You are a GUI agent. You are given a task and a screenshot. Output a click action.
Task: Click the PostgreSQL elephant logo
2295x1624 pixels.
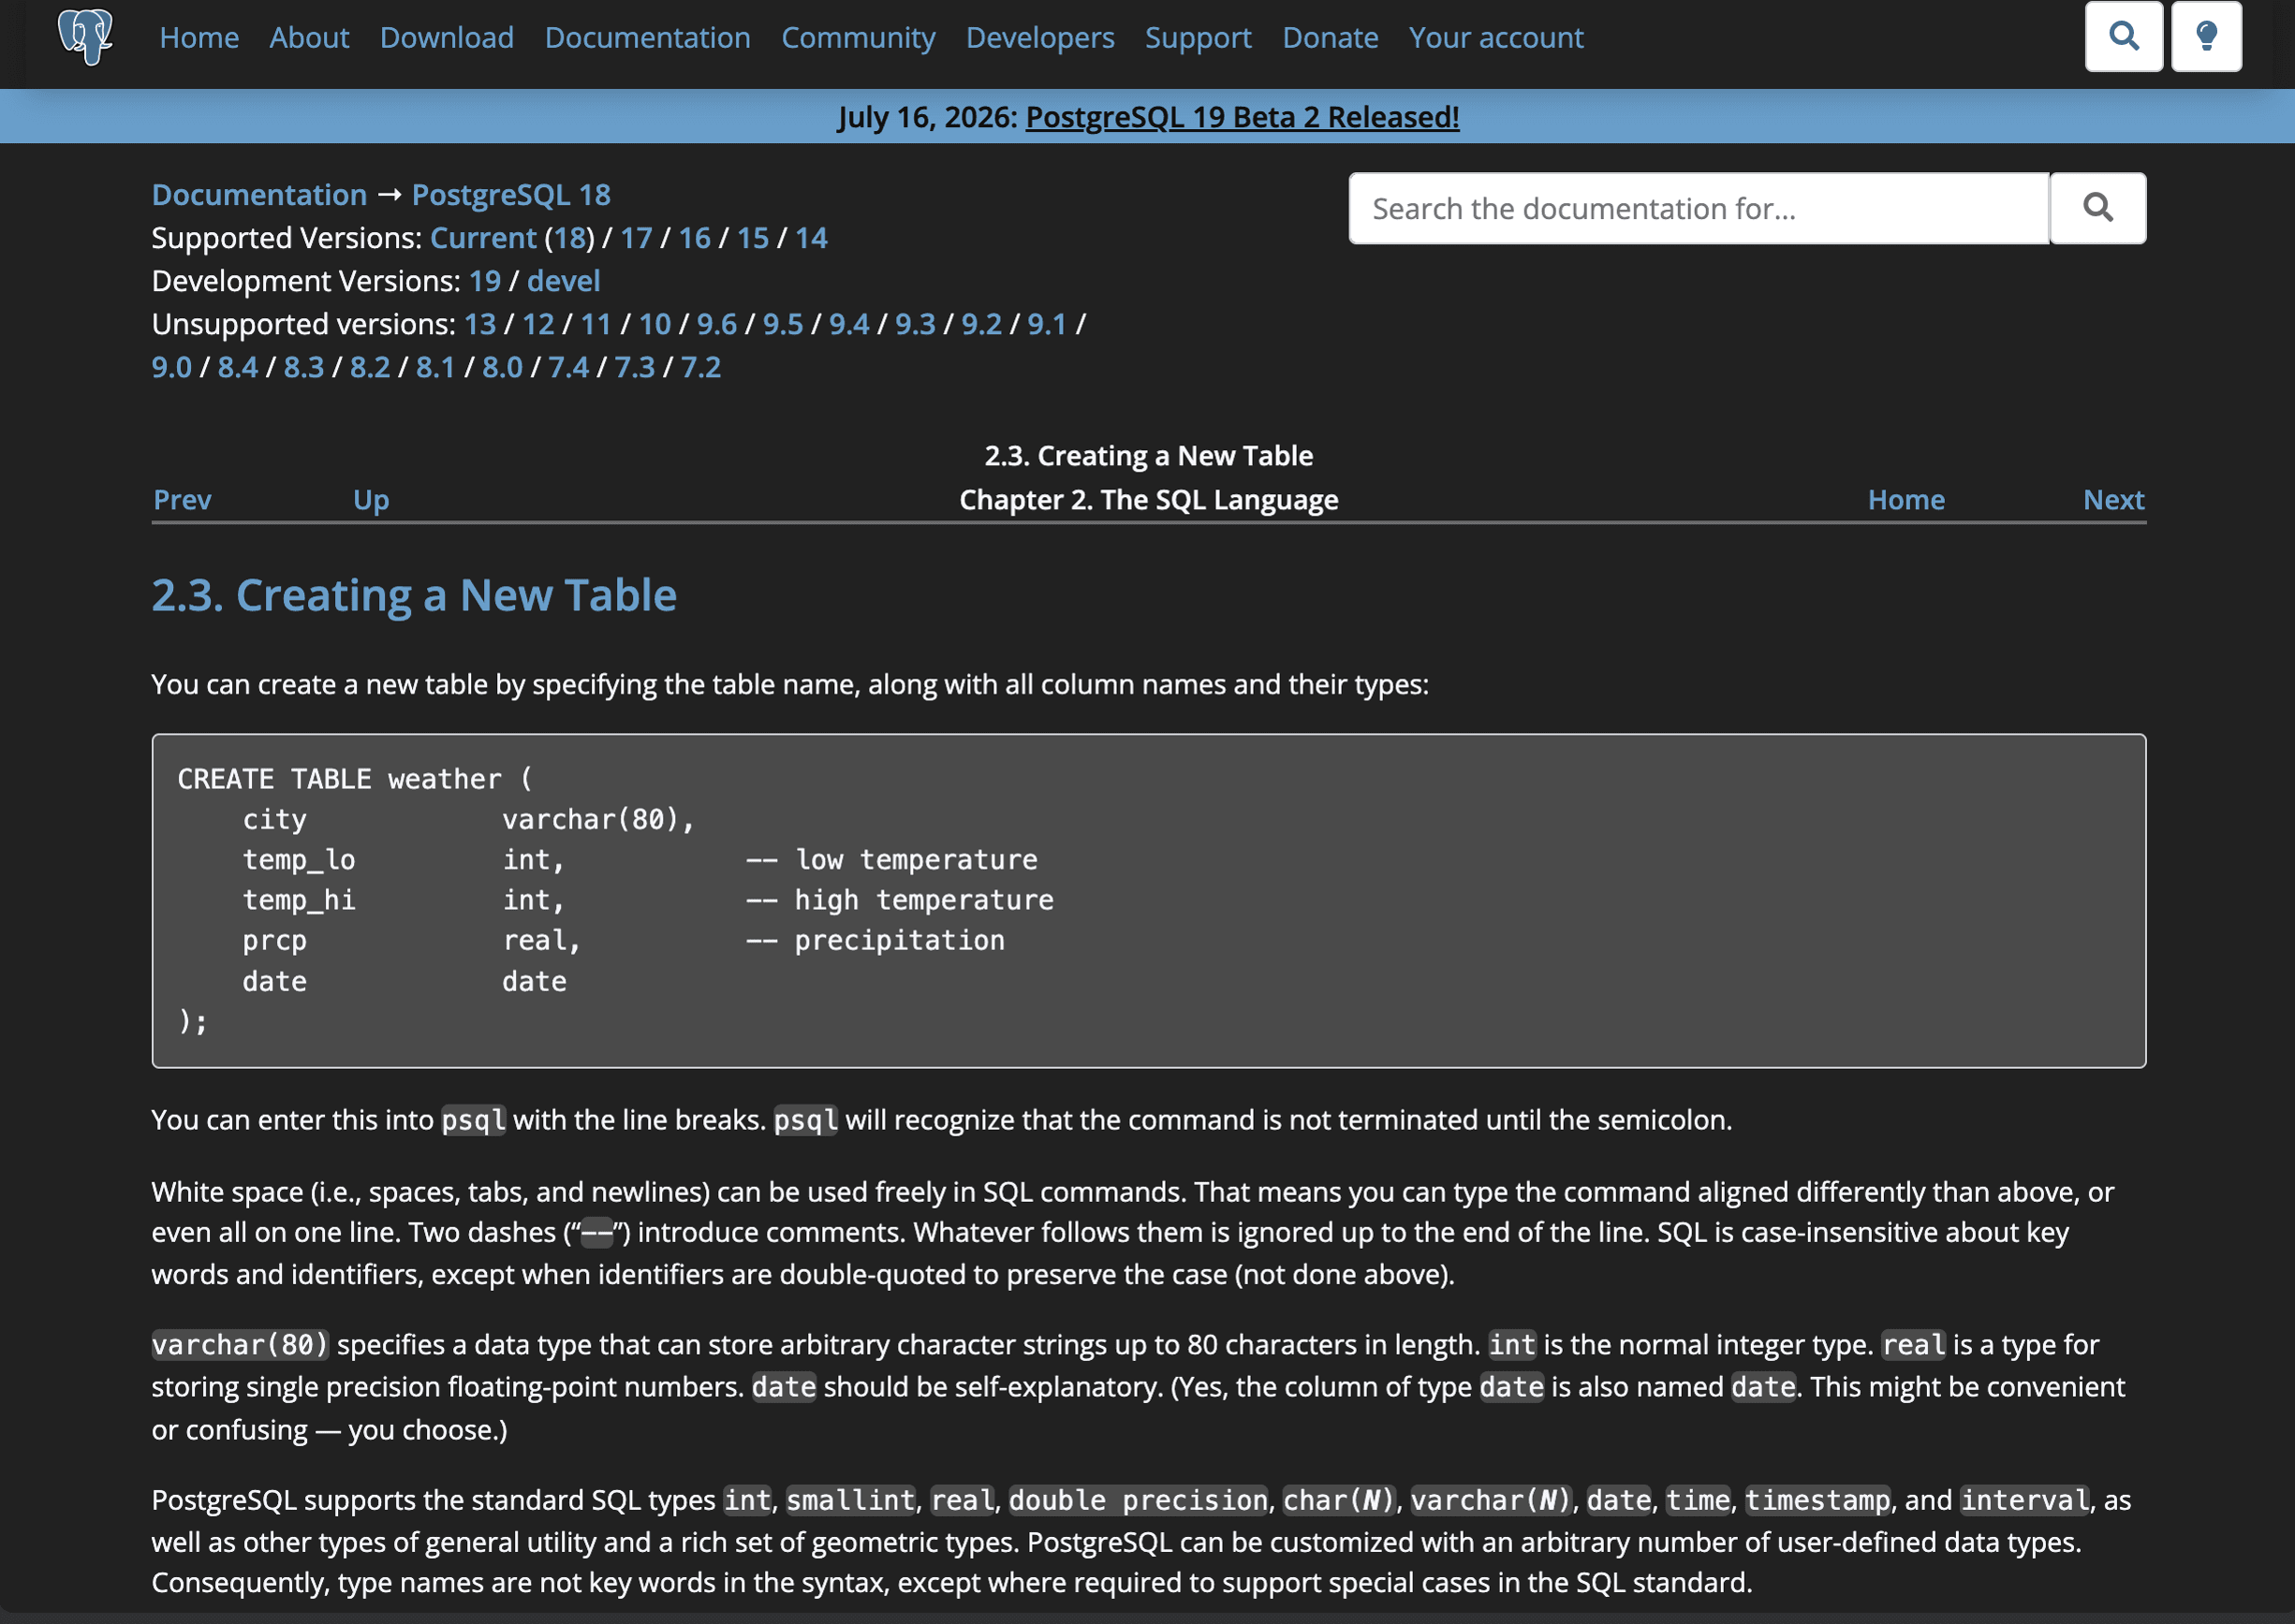coord(85,37)
